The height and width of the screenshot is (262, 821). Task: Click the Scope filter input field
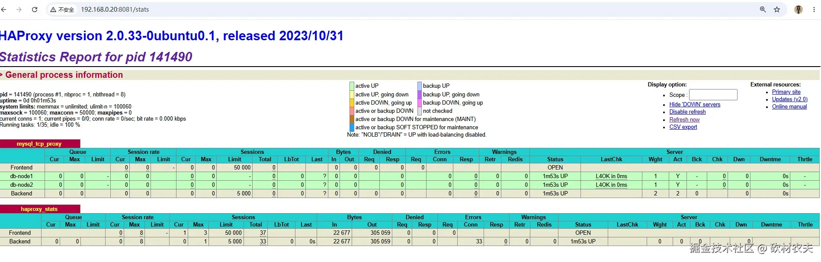713,95
